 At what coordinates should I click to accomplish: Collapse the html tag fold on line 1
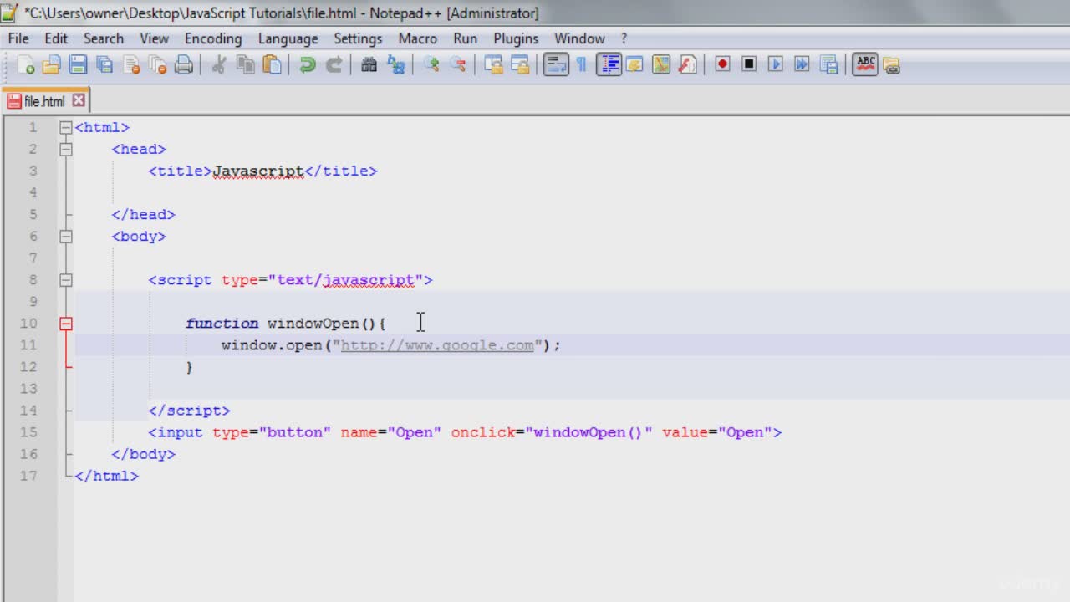tap(66, 128)
